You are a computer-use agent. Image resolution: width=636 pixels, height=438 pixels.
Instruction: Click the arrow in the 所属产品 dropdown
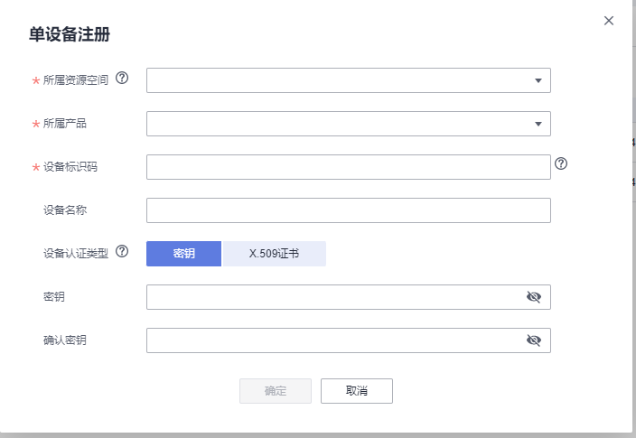click(x=538, y=124)
